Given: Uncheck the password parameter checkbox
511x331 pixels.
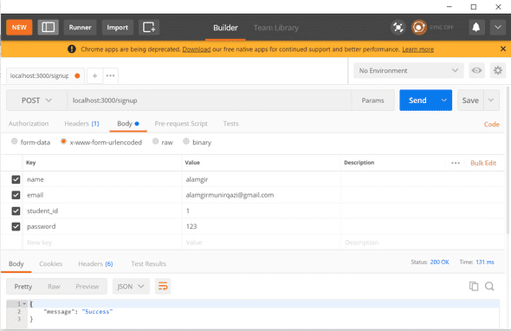Looking at the screenshot, I should 16,226.
